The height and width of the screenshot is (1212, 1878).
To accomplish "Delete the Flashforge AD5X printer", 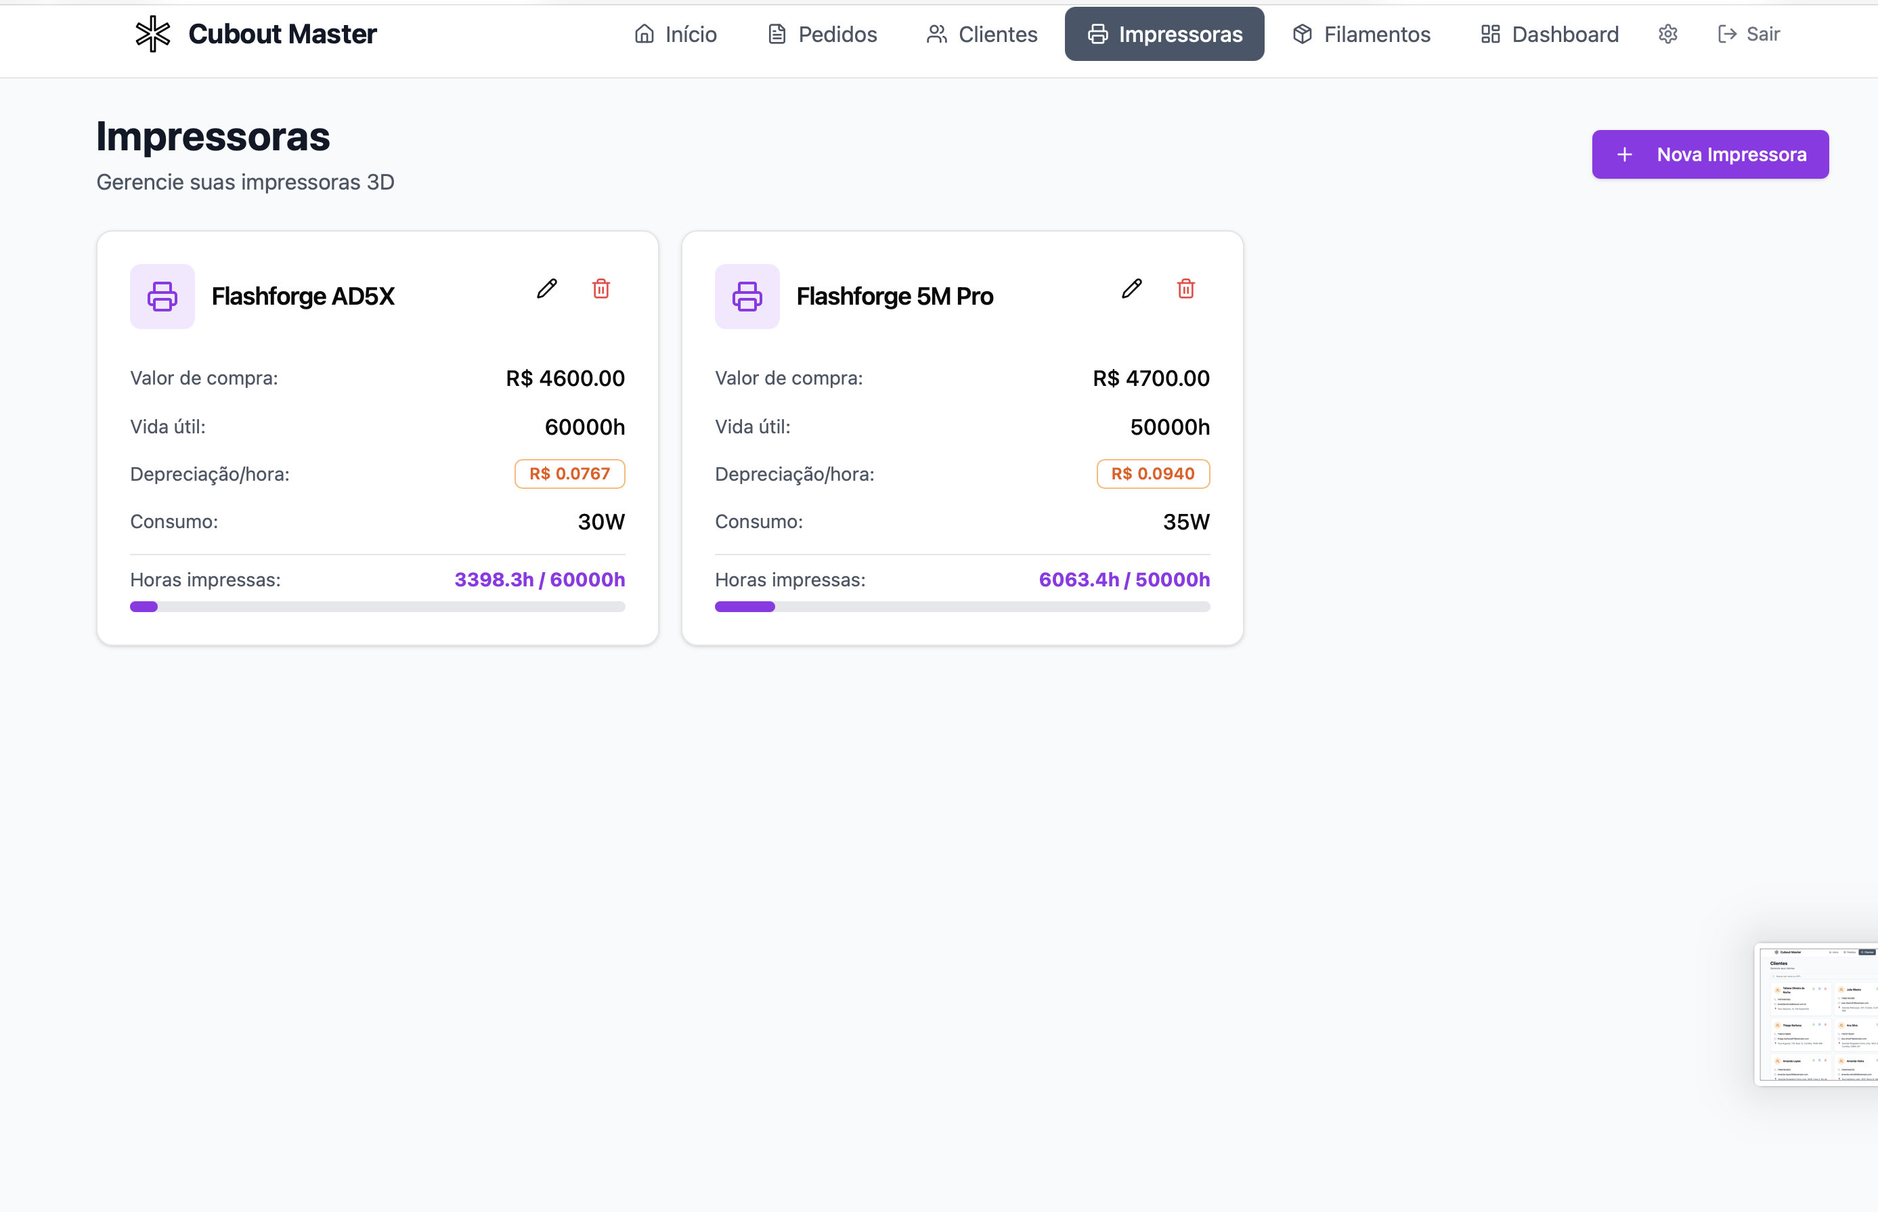I will (x=601, y=289).
